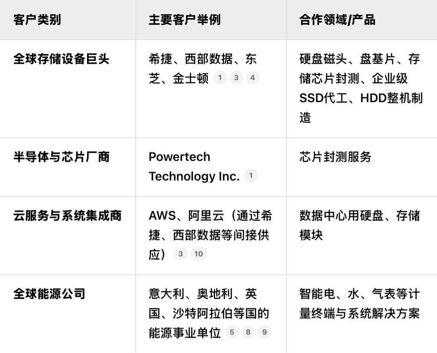Click the 合作领域/产品 column header
Screen dimensions: 437x353
coord(337,20)
